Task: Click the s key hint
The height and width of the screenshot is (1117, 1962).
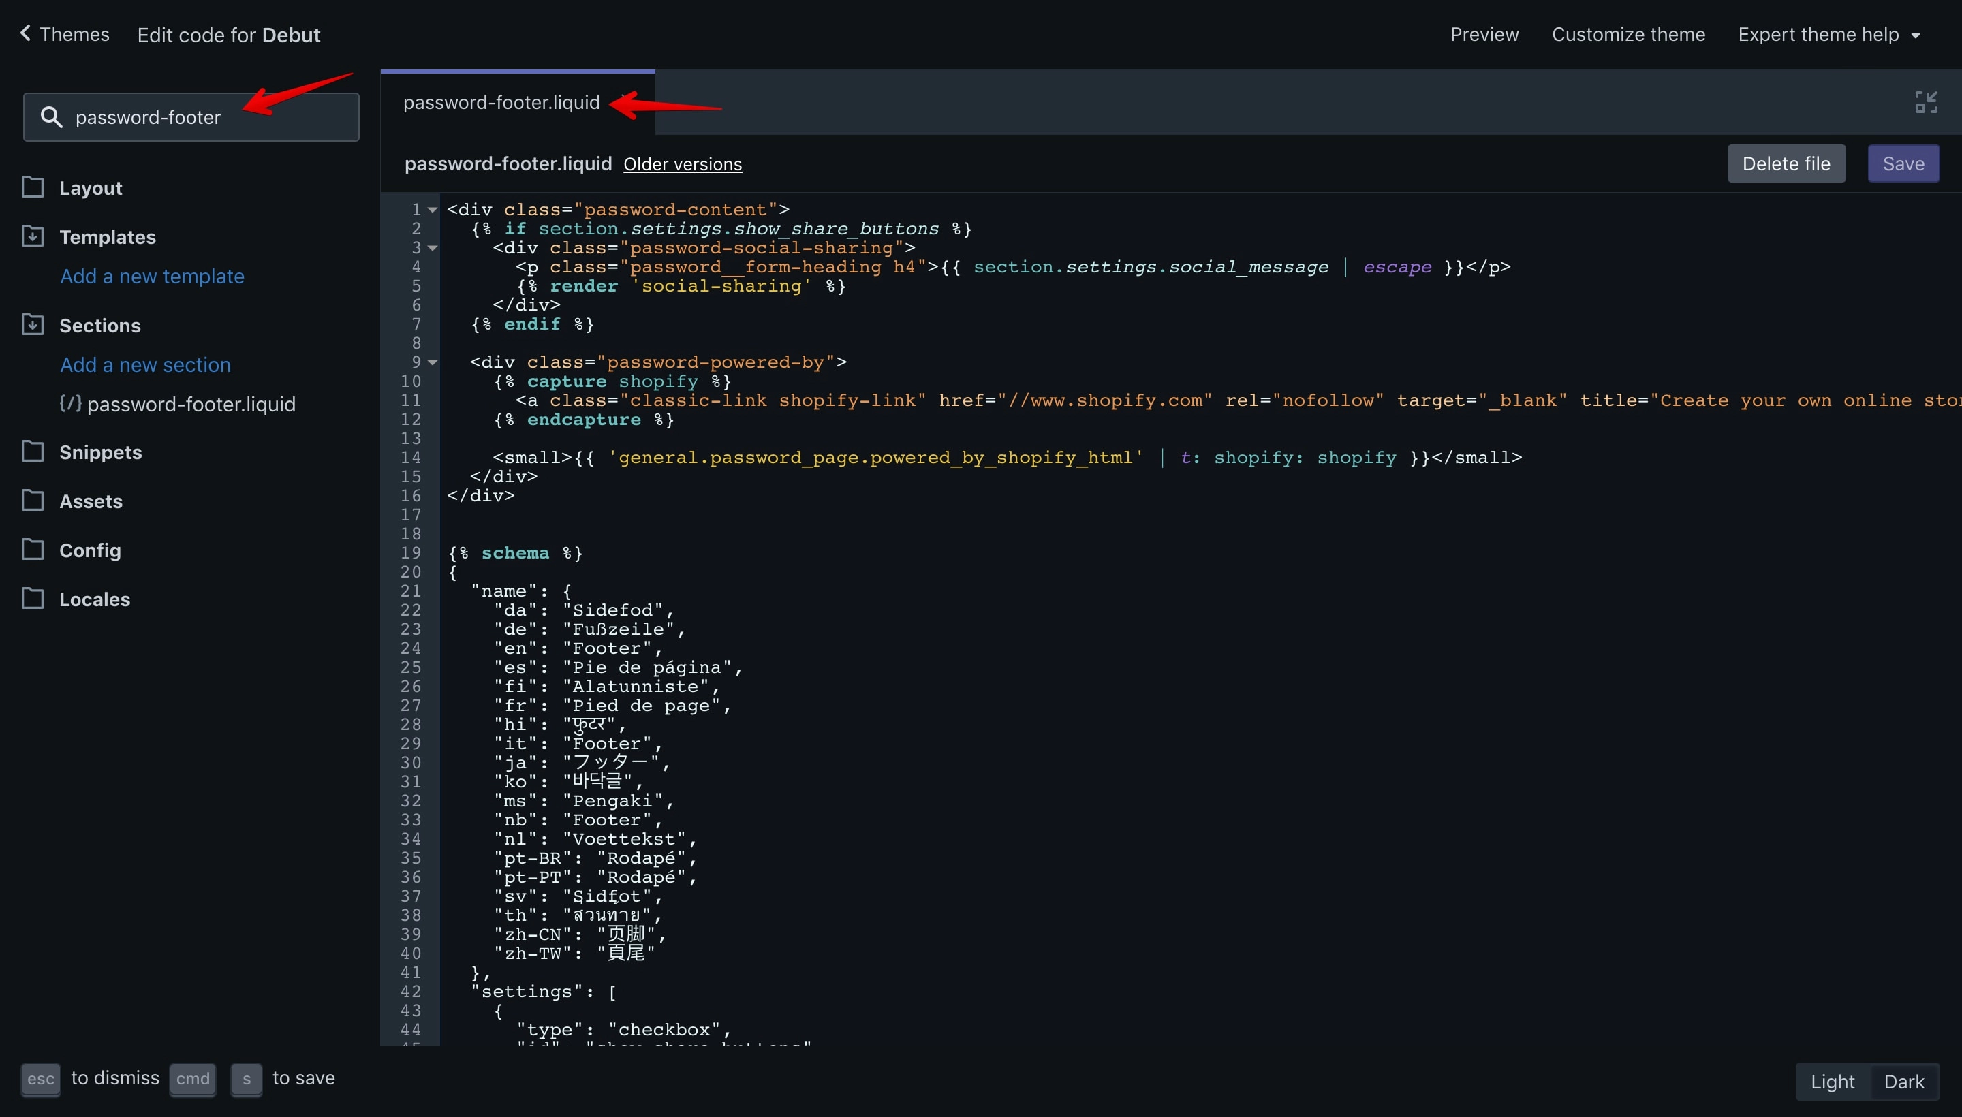Action: click(x=247, y=1079)
